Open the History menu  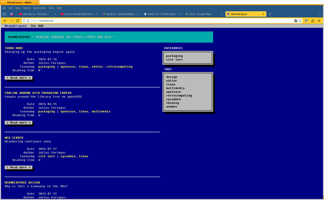[x=27, y=8]
